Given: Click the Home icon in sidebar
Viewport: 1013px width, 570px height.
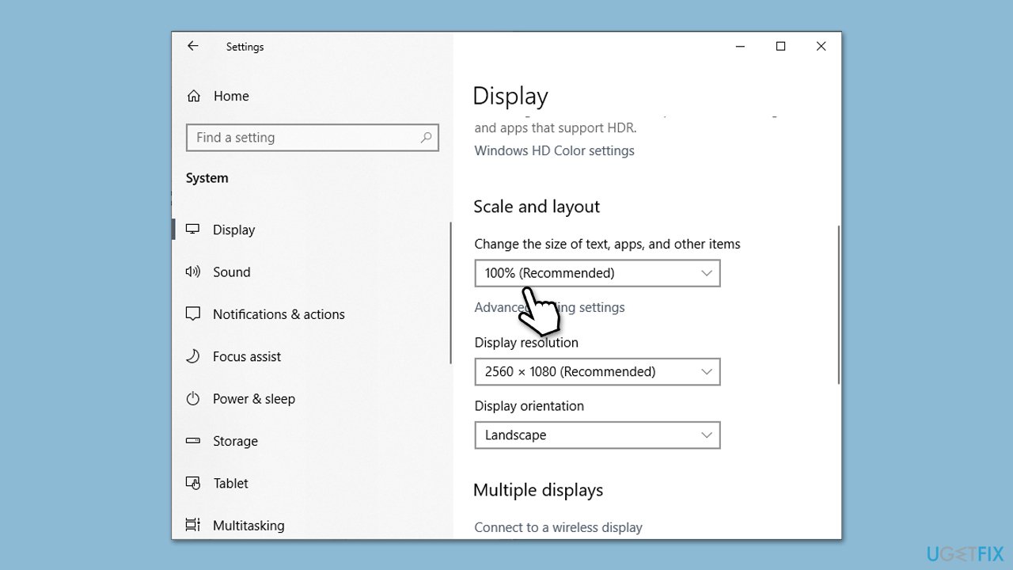Looking at the screenshot, I should point(193,96).
